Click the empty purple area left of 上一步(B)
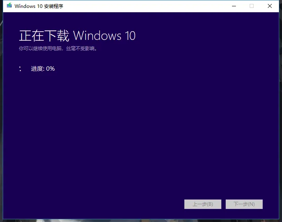The image size is (282, 222). (118, 204)
